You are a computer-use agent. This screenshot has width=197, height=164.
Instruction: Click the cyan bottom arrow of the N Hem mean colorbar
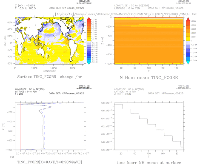188,62
